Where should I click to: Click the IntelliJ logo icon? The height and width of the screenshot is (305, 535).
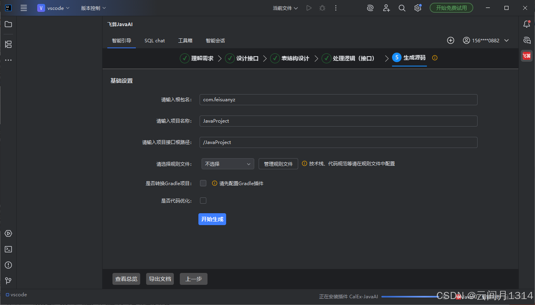pos(8,8)
